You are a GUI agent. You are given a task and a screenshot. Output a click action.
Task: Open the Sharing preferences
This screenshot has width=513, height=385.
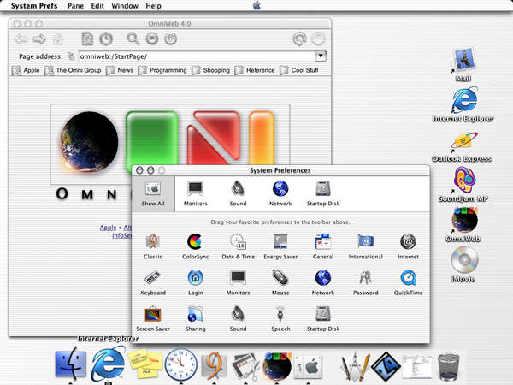pyautogui.click(x=195, y=315)
